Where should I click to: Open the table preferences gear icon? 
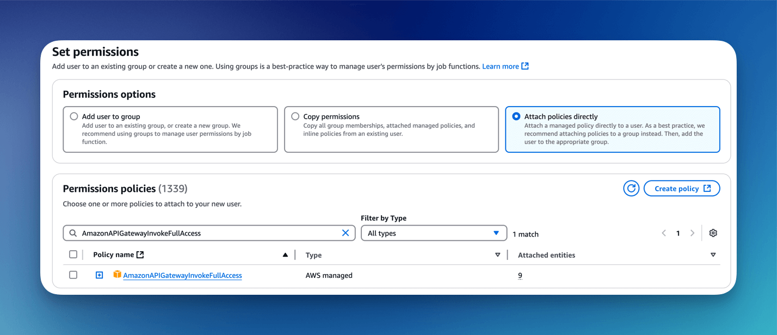point(713,233)
